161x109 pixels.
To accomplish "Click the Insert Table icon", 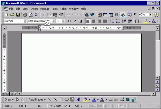I will click(105, 15).
